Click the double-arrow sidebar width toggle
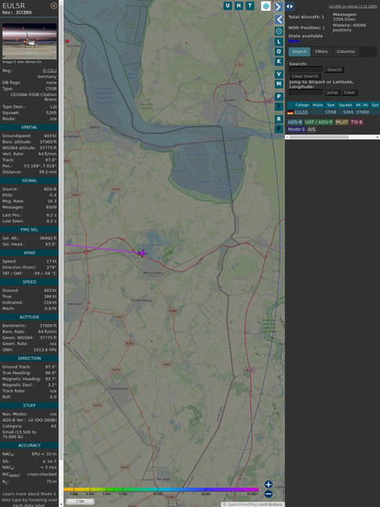The image size is (380, 507). pos(290,6)
